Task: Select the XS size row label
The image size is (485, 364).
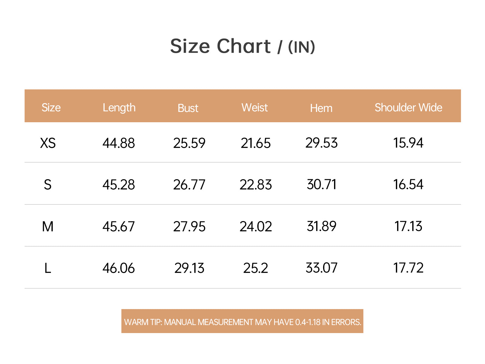Action: pos(48,143)
